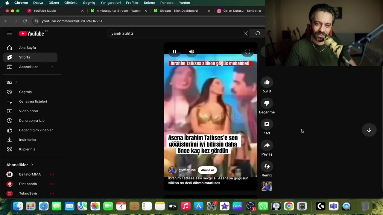The width and height of the screenshot is (383, 215).
Task: Enter fullscreen on the Short
Action: 248,52
